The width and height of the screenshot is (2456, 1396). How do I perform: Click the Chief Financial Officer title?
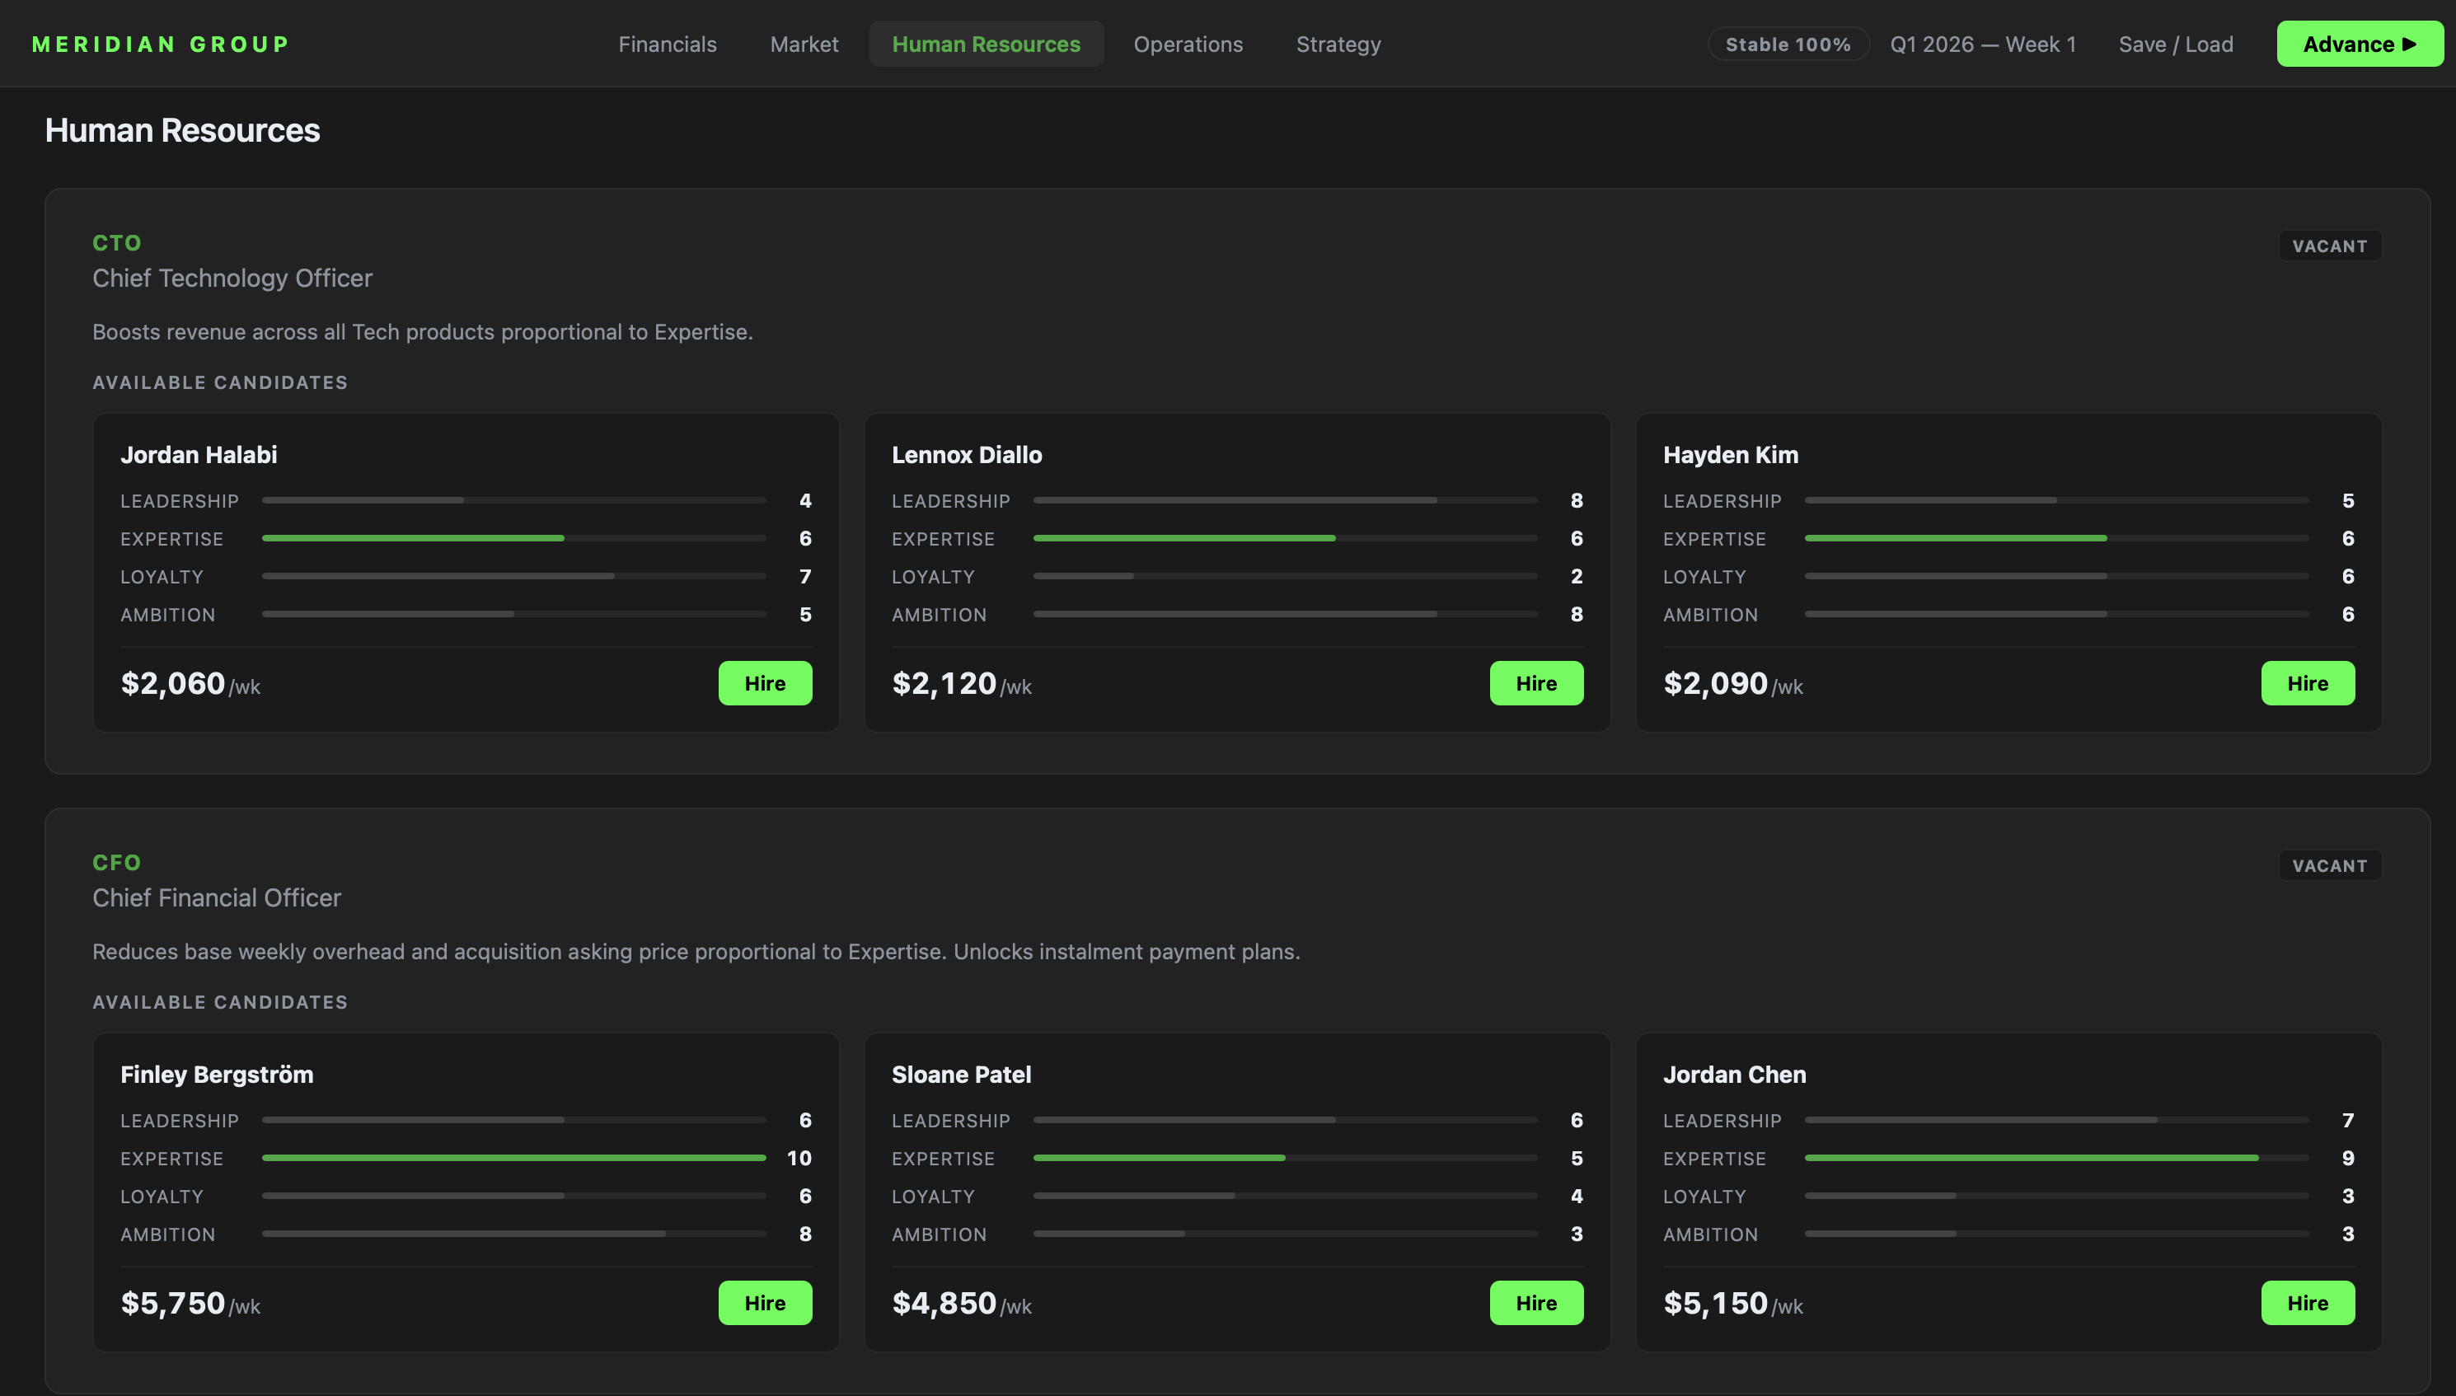[x=217, y=897]
